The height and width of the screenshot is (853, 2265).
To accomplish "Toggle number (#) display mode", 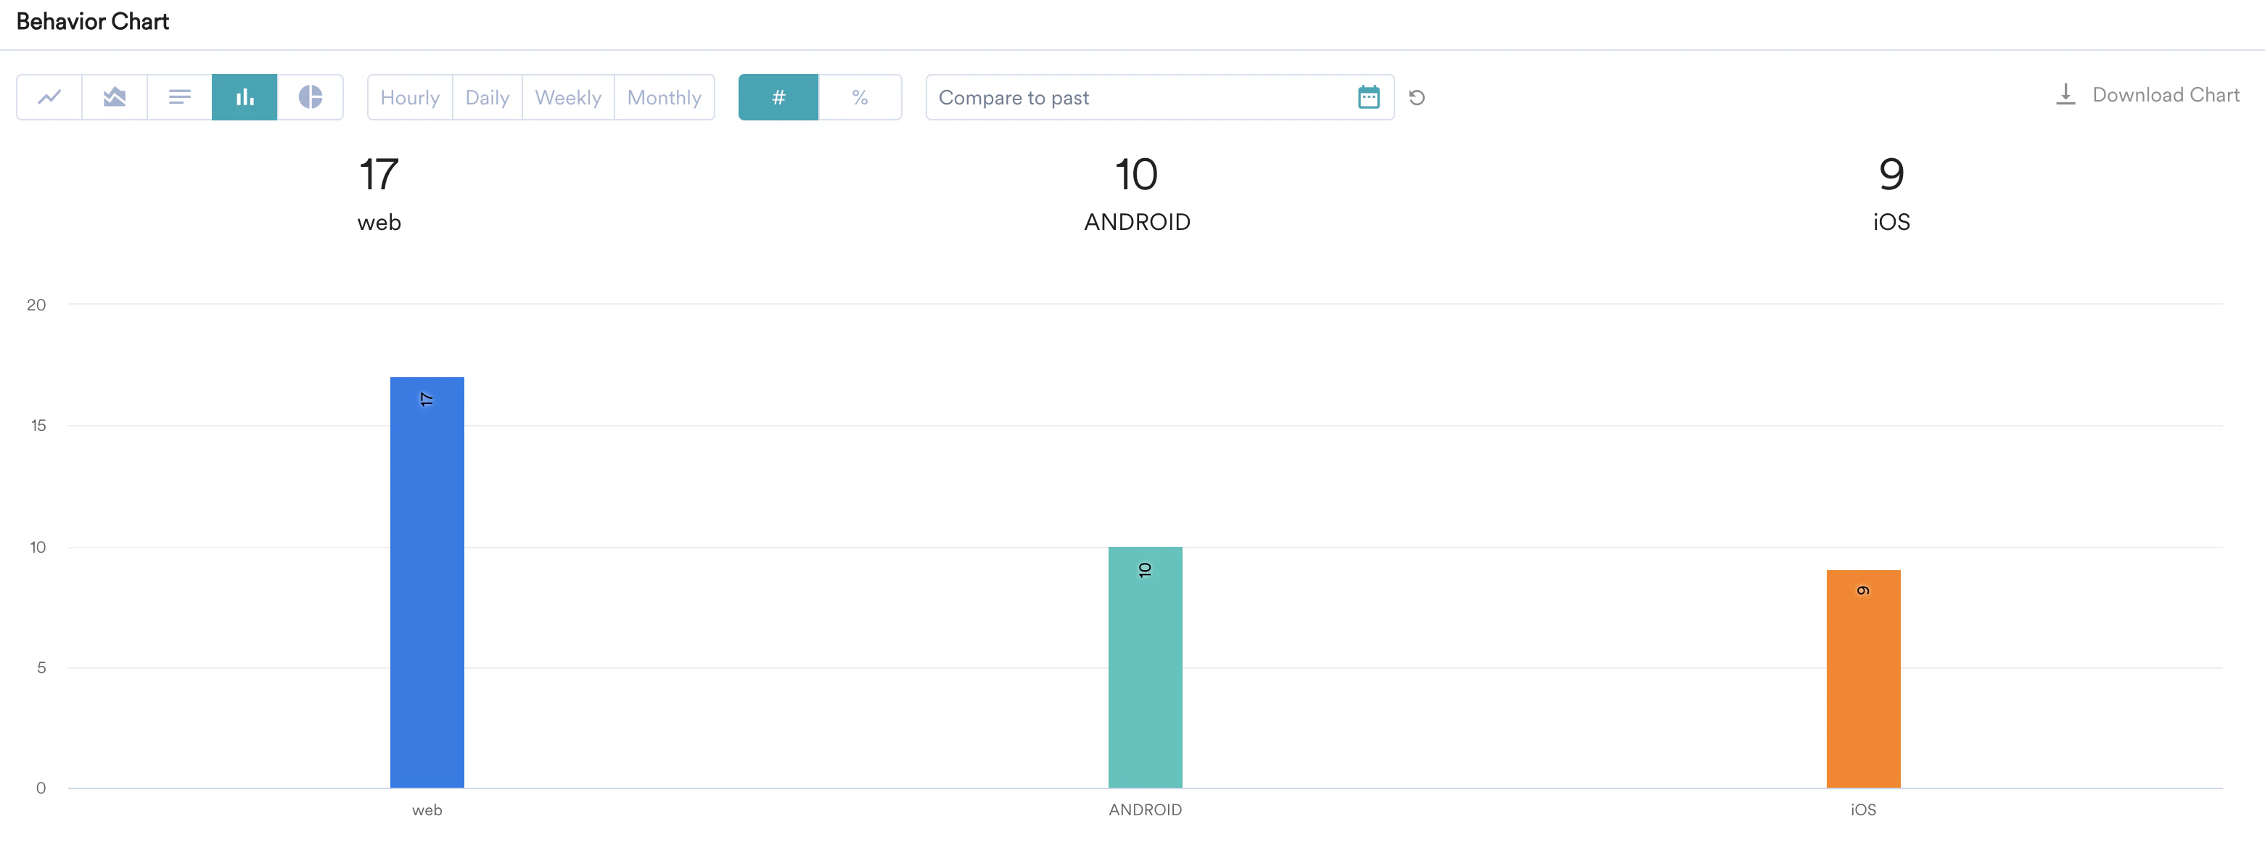I will pyautogui.click(x=778, y=96).
